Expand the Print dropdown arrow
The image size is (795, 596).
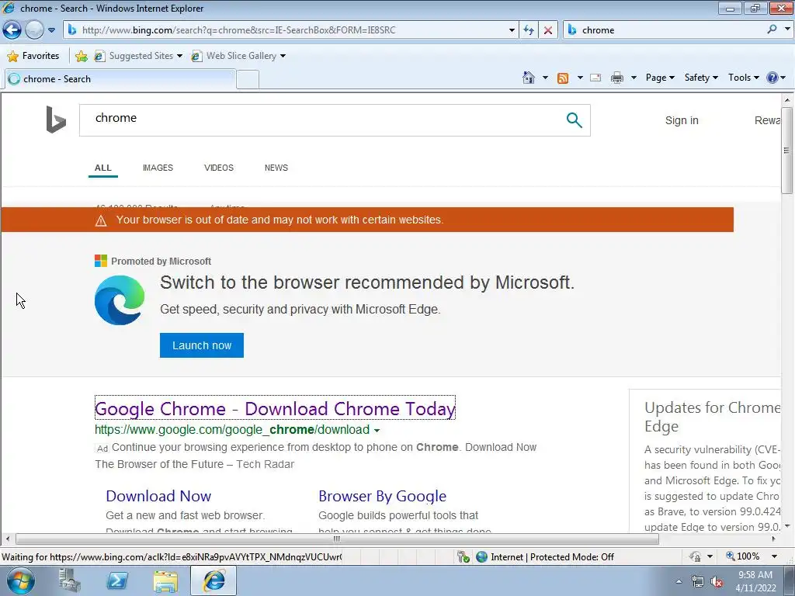(634, 78)
